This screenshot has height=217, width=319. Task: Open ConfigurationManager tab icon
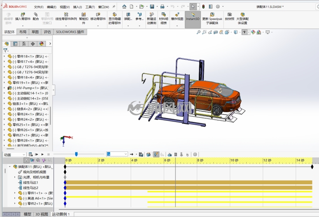pos(24,44)
